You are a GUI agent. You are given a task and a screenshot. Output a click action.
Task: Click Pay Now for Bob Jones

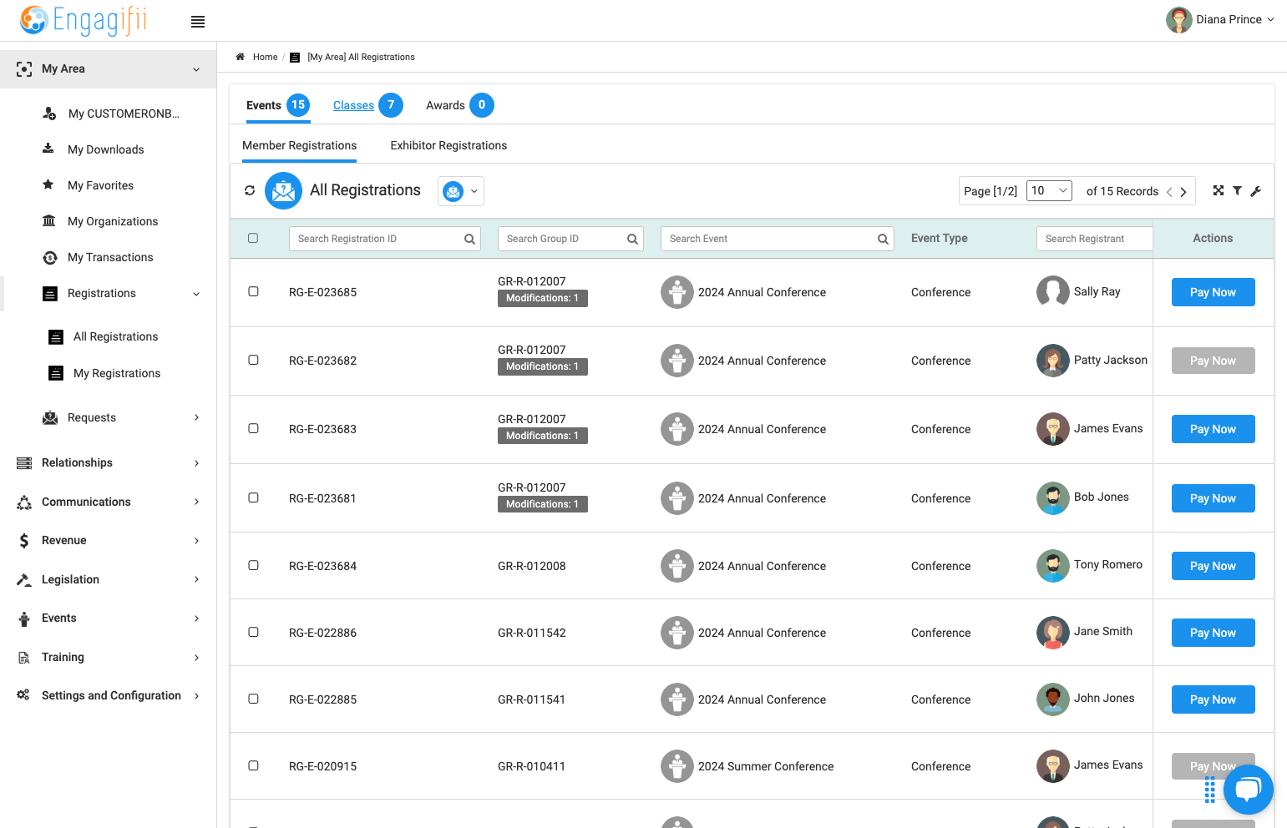(1213, 498)
